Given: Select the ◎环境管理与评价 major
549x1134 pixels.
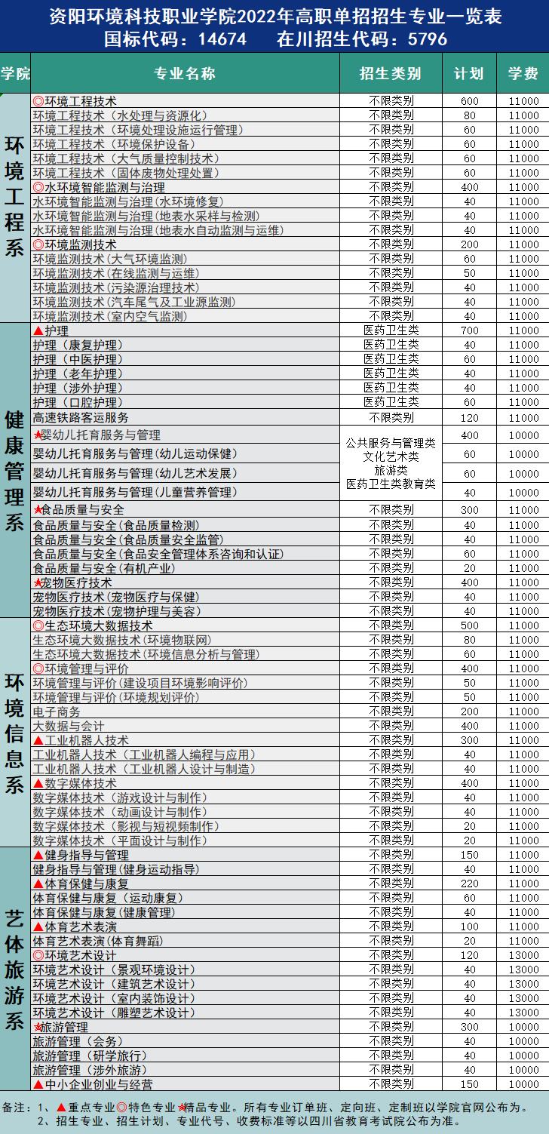Looking at the screenshot, I should [185, 668].
